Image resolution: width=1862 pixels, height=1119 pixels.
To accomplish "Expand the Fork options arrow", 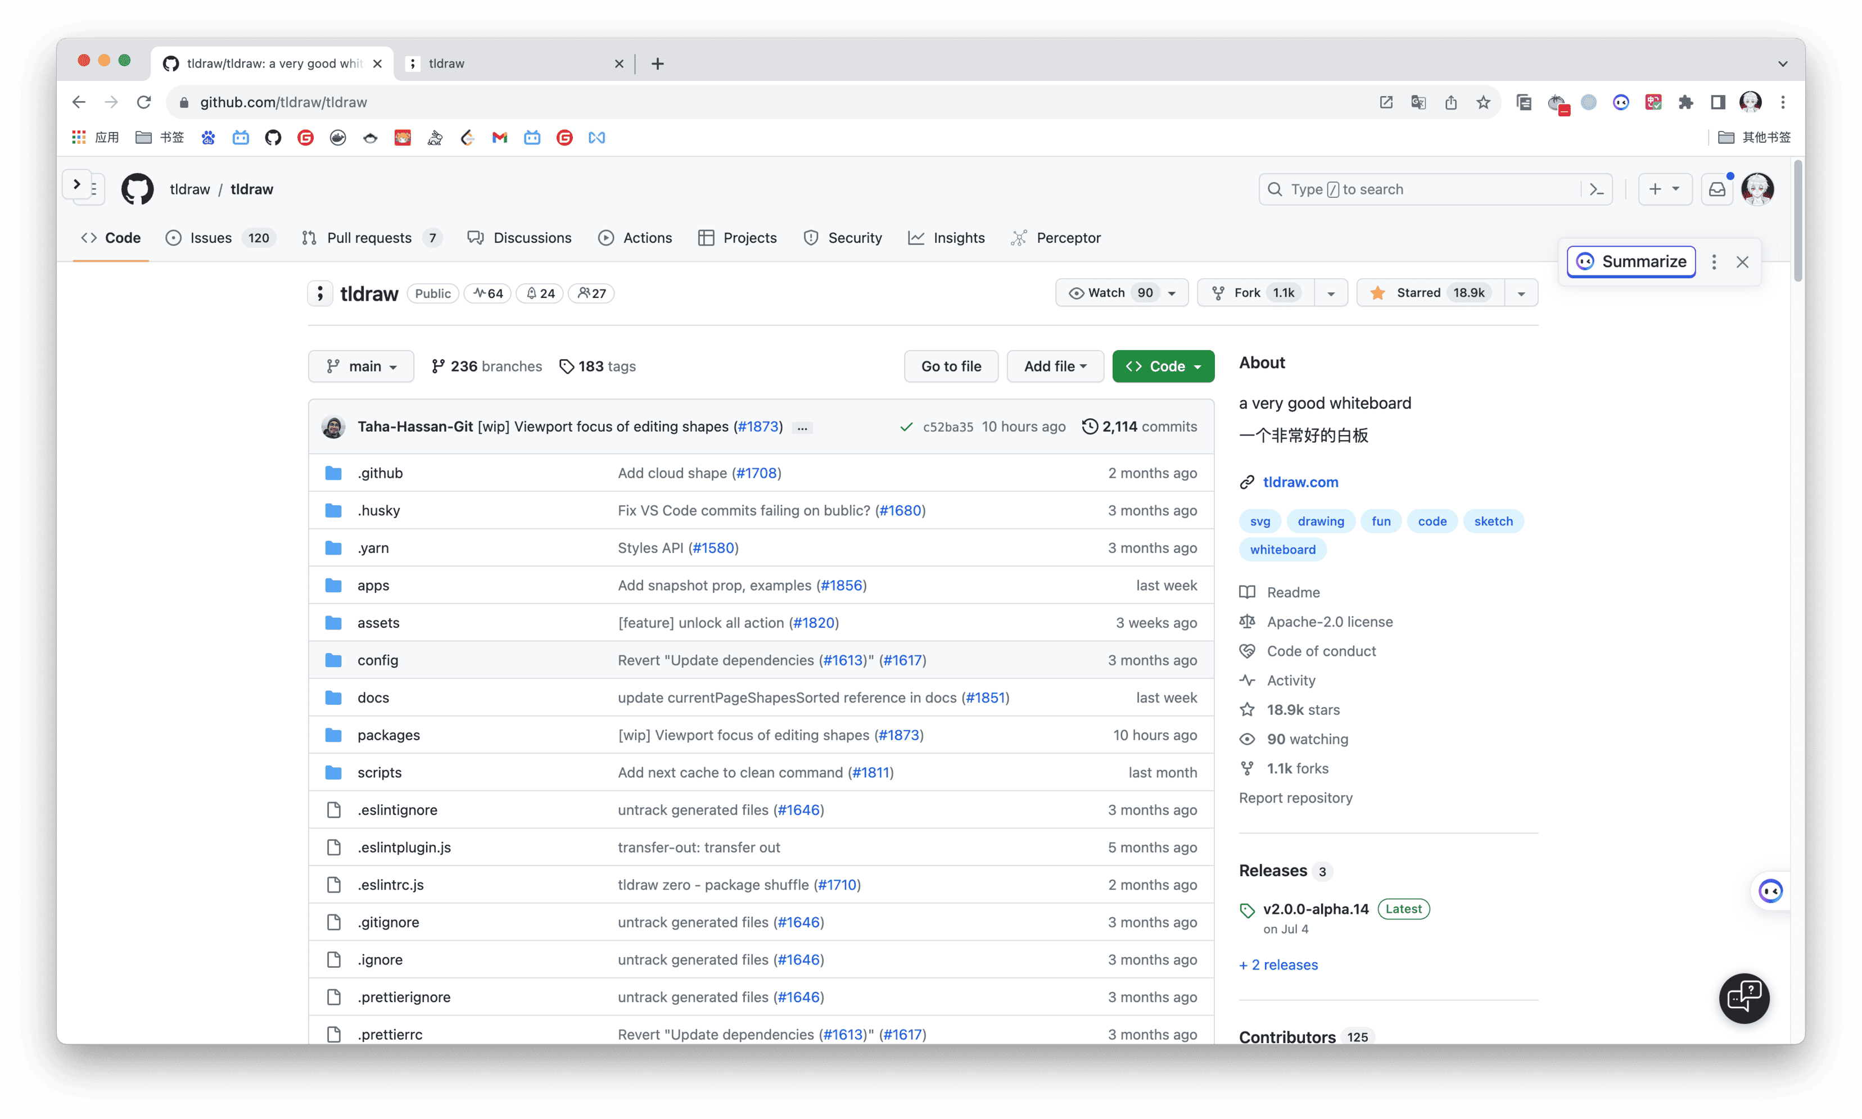I will point(1330,293).
